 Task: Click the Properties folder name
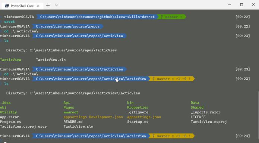point(138,108)
